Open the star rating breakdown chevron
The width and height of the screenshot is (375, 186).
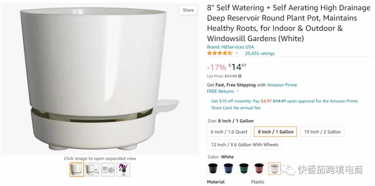click(236, 53)
